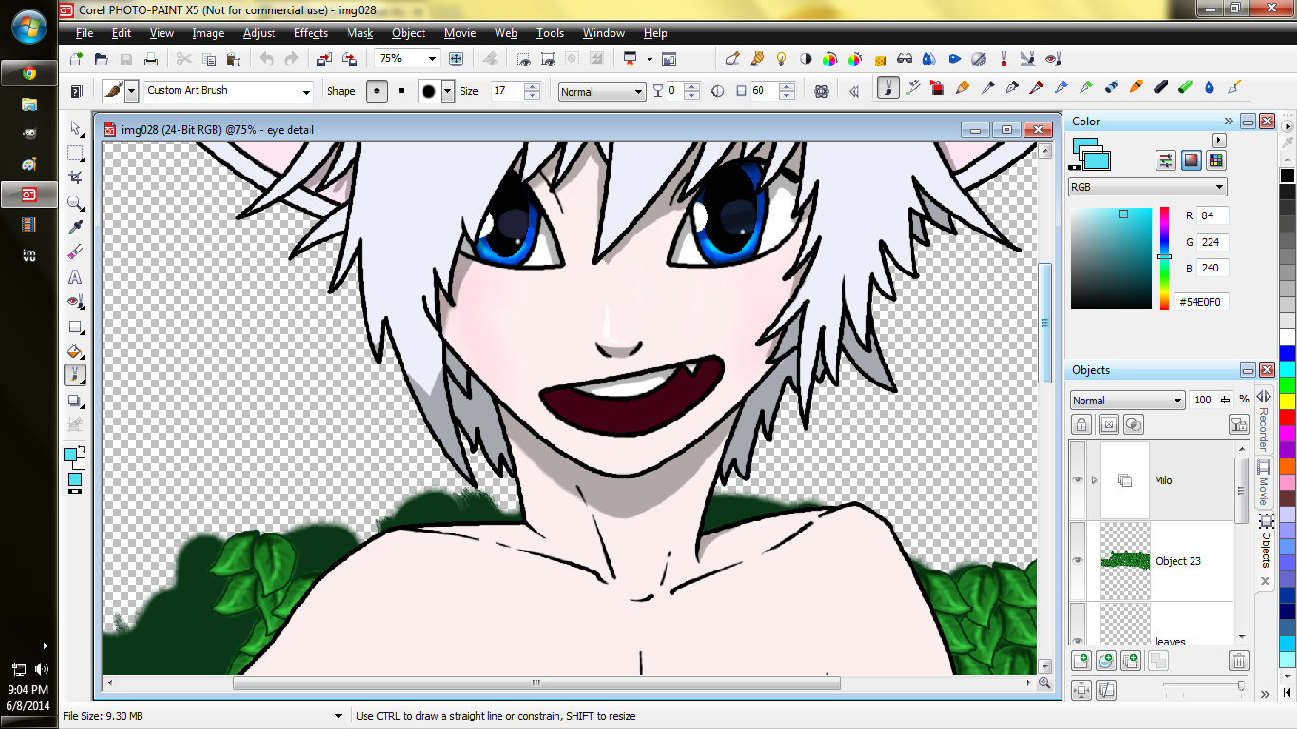Click the foreground color swatch in toolbox
This screenshot has width=1297, height=729.
click(70, 455)
